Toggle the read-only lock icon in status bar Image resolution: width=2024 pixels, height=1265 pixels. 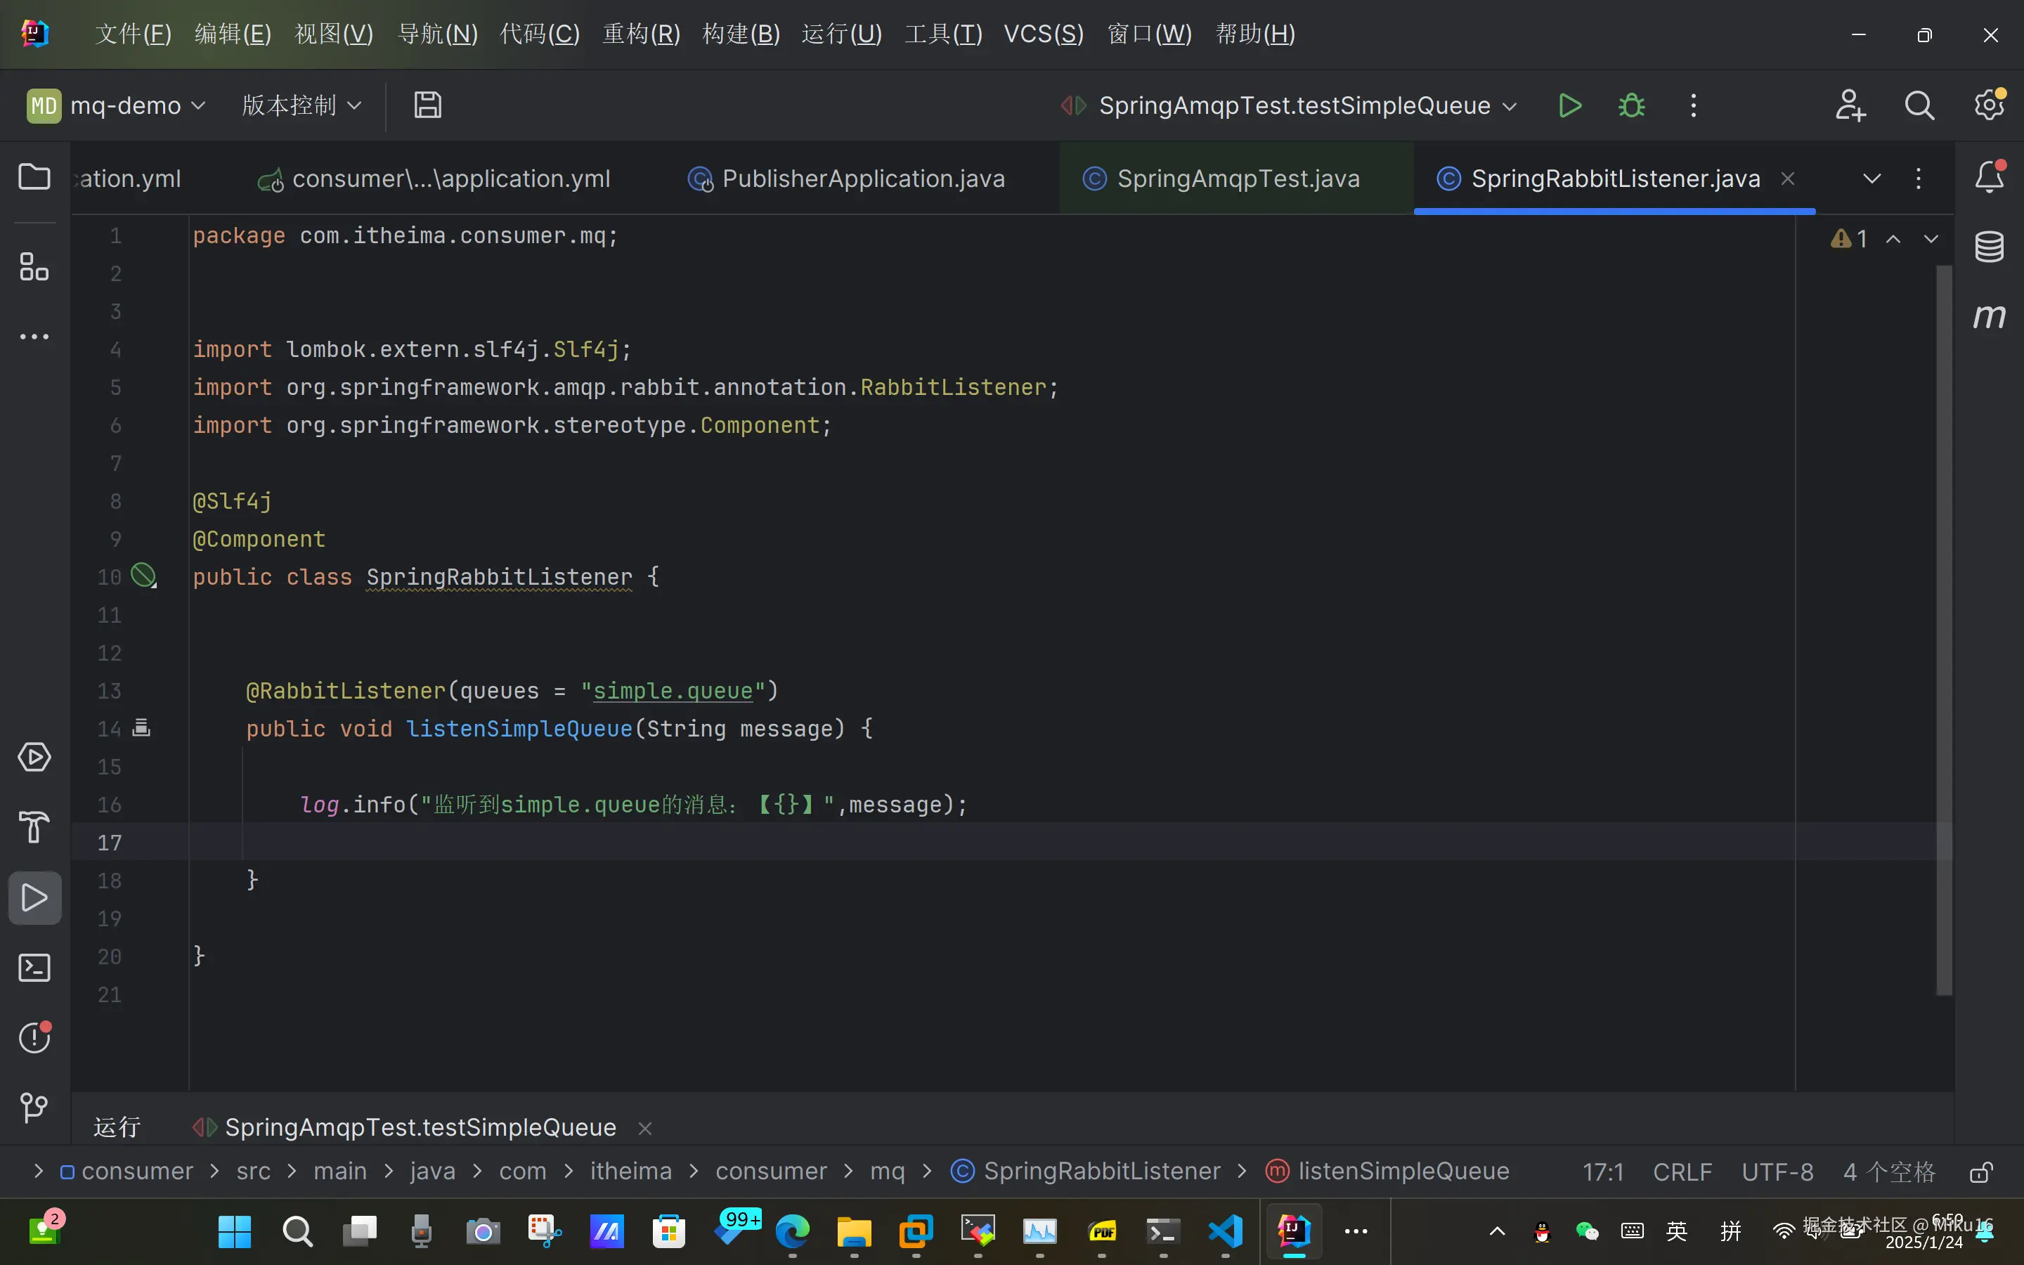tap(1980, 1172)
